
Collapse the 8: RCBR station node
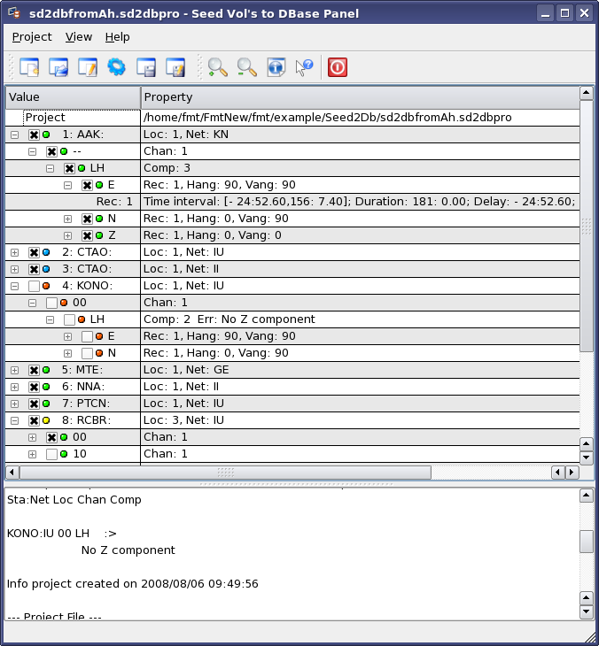click(x=14, y=420)
